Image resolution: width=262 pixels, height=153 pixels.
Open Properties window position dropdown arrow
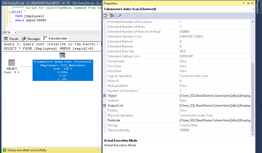[244, 3]
